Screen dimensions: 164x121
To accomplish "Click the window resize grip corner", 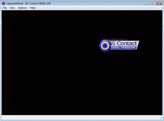I will (161, 118).
